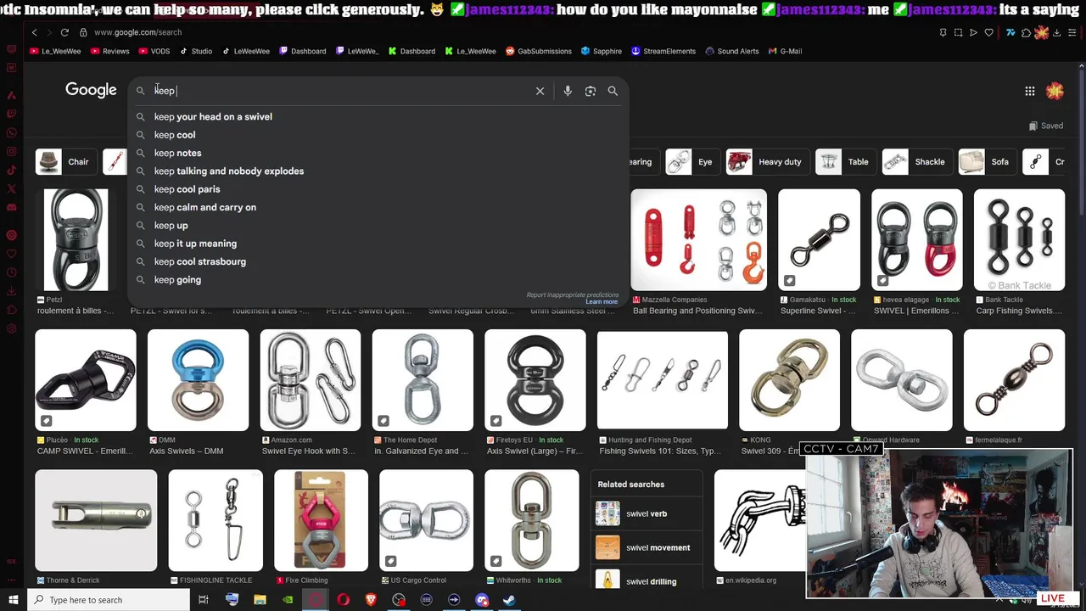Open the NVIDIA app in the taskbar
1086x611 pixels.
pyautogui.click(x=288, y=600)
